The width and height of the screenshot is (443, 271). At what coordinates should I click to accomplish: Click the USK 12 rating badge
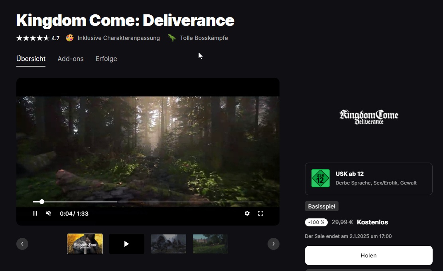click(x=321, y=179)
